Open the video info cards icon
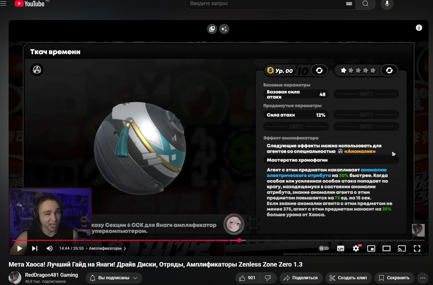The width and height of the screenshot is (433, 285). tap(419, 28)
